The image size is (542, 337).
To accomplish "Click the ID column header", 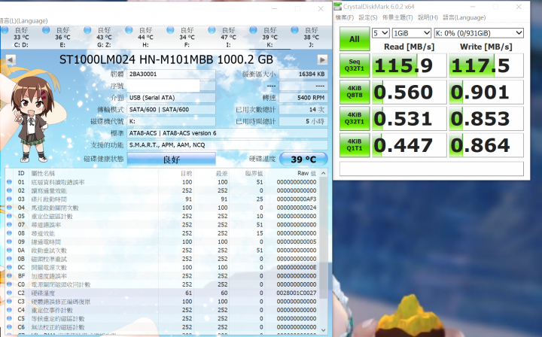I will tap(21, 173).
